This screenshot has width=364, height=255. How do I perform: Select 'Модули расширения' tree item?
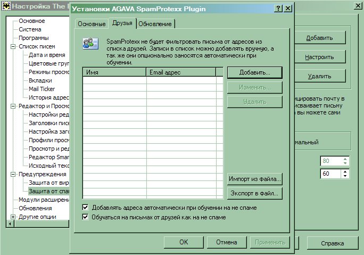pyautogui.click(x=44, y=200)
